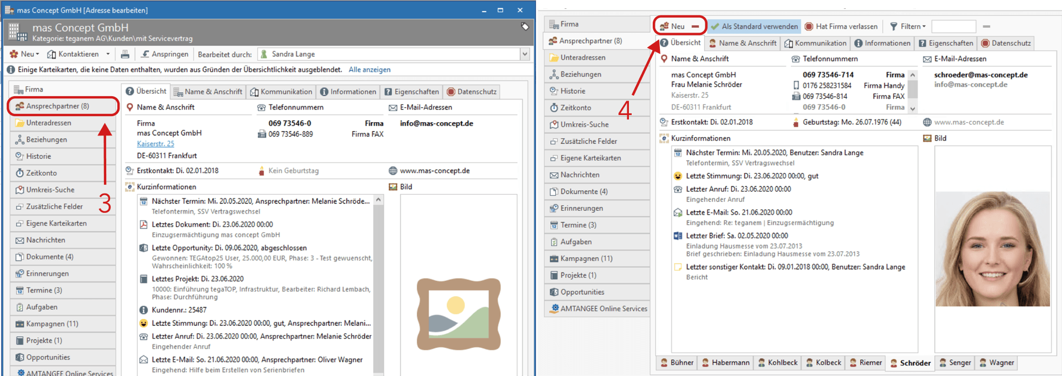The height and width of the screenshot is (376, 1062).
Task: Toggle Hat Firma verlassen
Action: (x=841, y=27)
